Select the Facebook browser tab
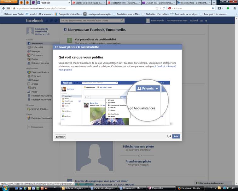Image resolution: width=238 pixels, height=191 pixels. coord(54,3)
